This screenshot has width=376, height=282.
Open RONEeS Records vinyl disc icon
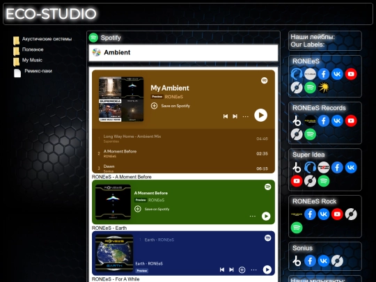[297, 134]
